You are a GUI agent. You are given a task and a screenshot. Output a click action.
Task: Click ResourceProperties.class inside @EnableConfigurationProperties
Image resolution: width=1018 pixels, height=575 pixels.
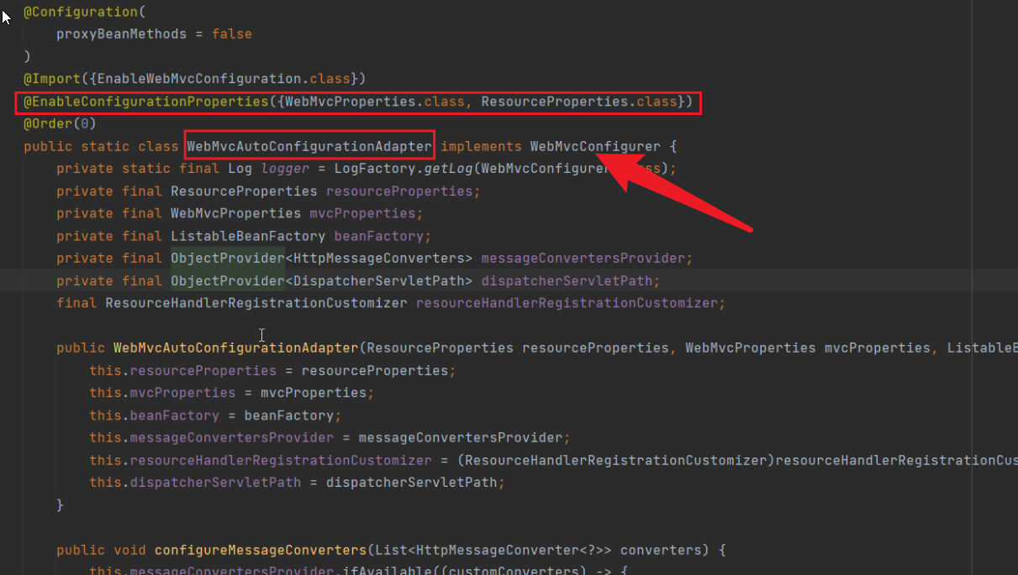click(x=579, y=102)
